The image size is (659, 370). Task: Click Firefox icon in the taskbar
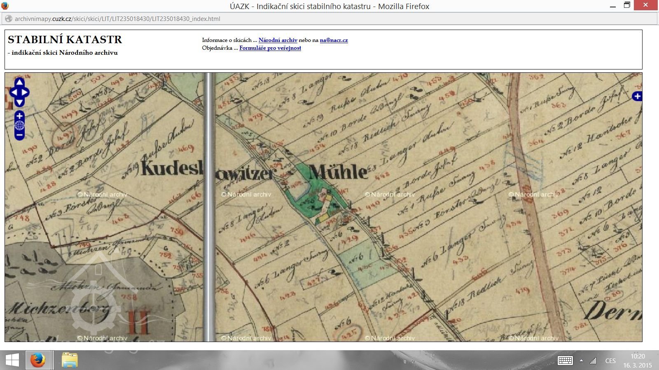click(38, 361)
